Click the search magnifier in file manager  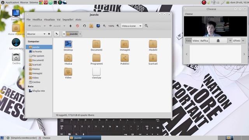146,26
